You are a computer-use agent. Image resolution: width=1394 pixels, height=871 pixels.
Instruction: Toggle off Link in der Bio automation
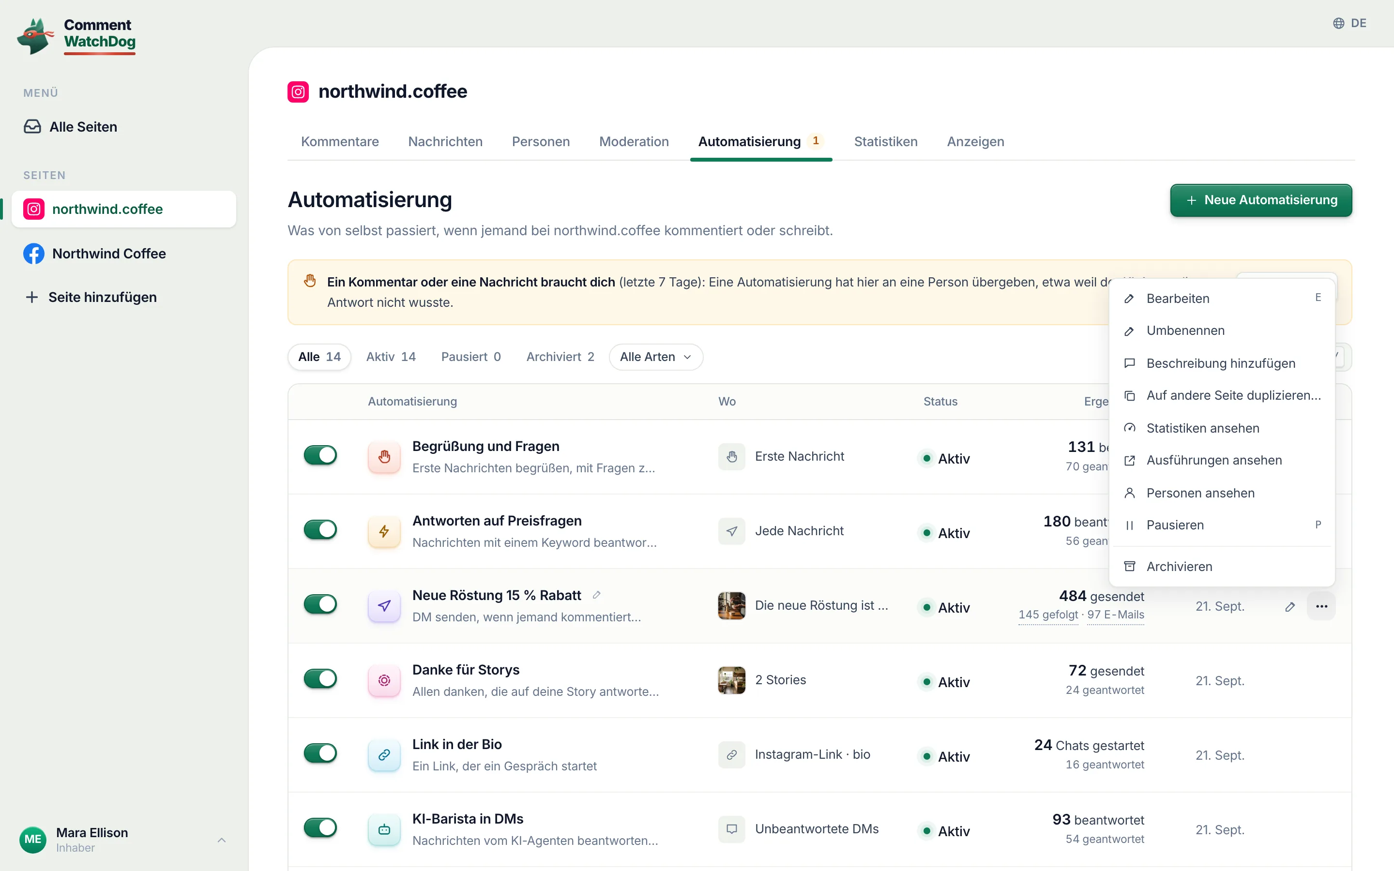[x=320, y=753]
